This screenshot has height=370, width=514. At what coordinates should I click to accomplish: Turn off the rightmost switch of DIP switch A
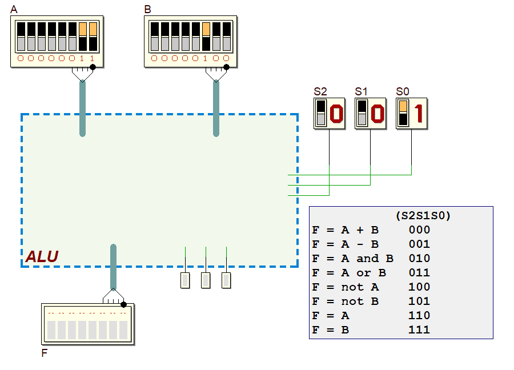pos(93,37)
